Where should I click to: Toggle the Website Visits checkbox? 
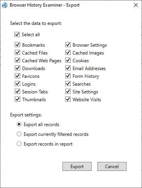point(68,99)
